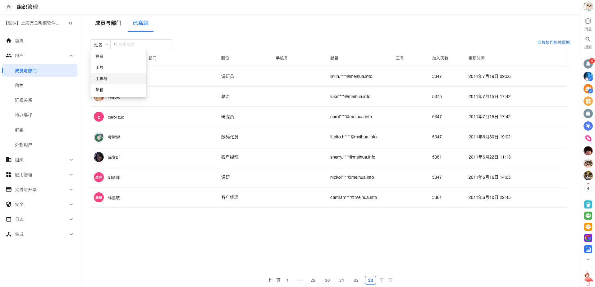This screenshot has height=287, width=595.
Task: Click the home icon beside 组织管理
Action: tap(9, 7)
